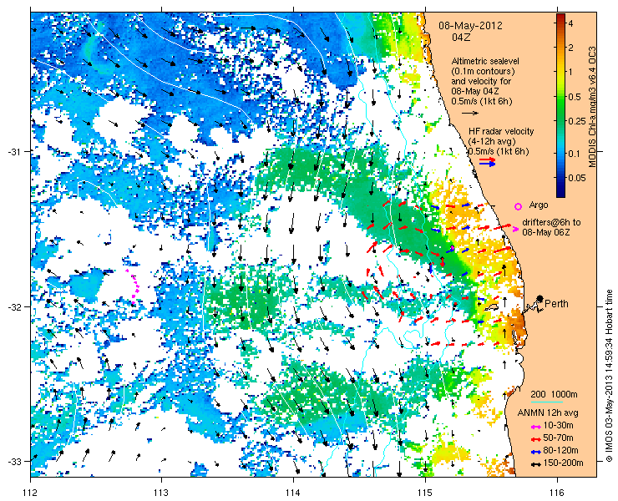The image size is (618, 501).
Task: Click the colorbar tick label '0.25'
Action: tap(576, 121)
